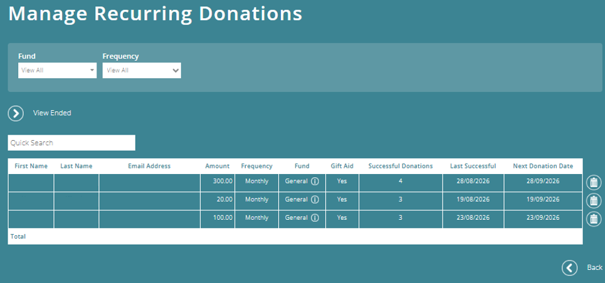Click Gift Aid Yes in 20.00 row
The width and height of the screenshot is (605, 283).
[342, 199]
